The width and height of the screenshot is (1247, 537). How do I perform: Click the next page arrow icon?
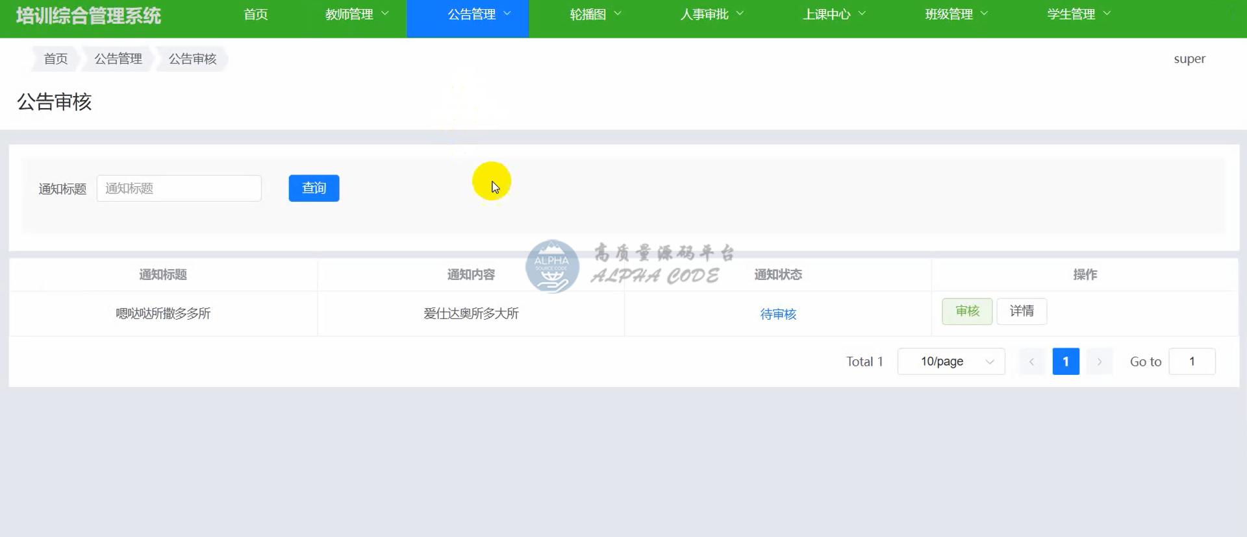pos(1099,362)
